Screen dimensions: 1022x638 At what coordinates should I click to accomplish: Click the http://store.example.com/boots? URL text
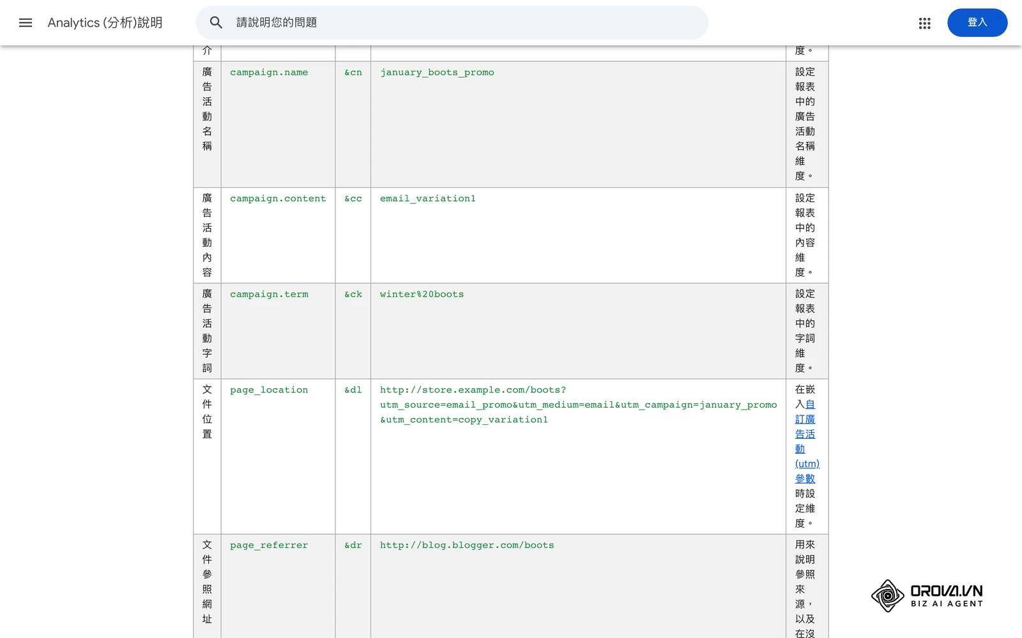[x=473, y=390]
